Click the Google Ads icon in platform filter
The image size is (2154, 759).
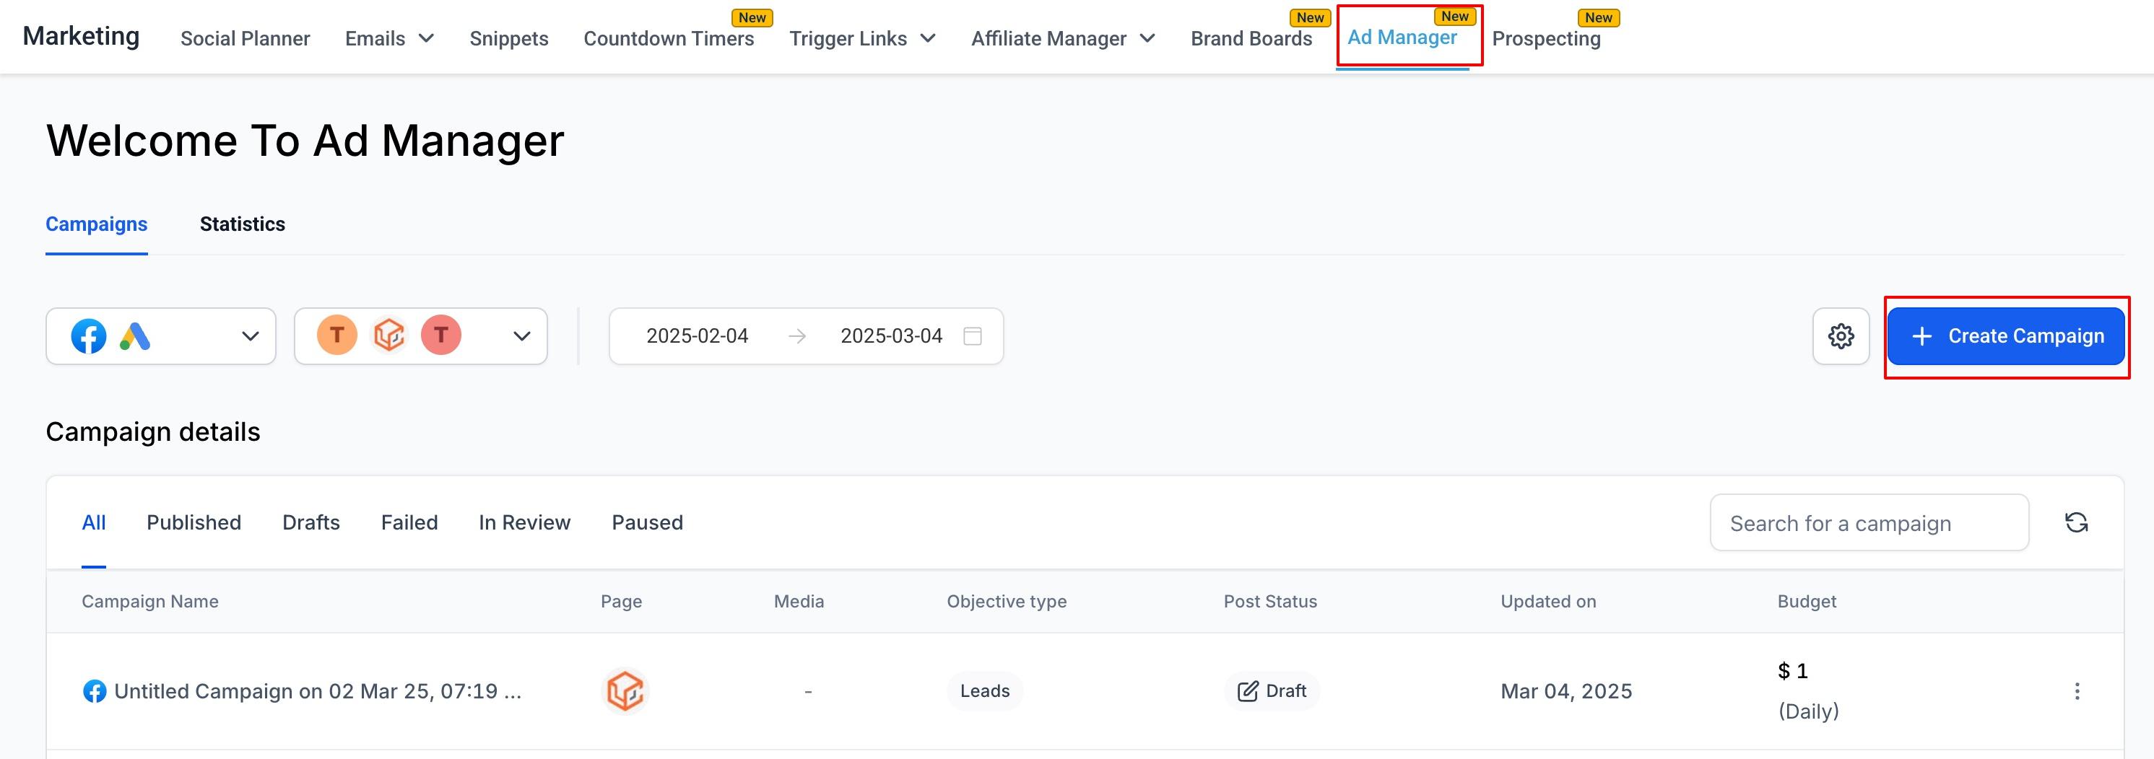134,336
